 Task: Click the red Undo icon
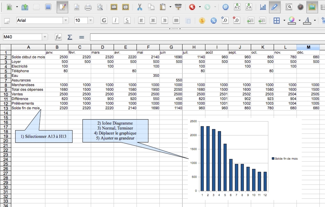point(192,7)
